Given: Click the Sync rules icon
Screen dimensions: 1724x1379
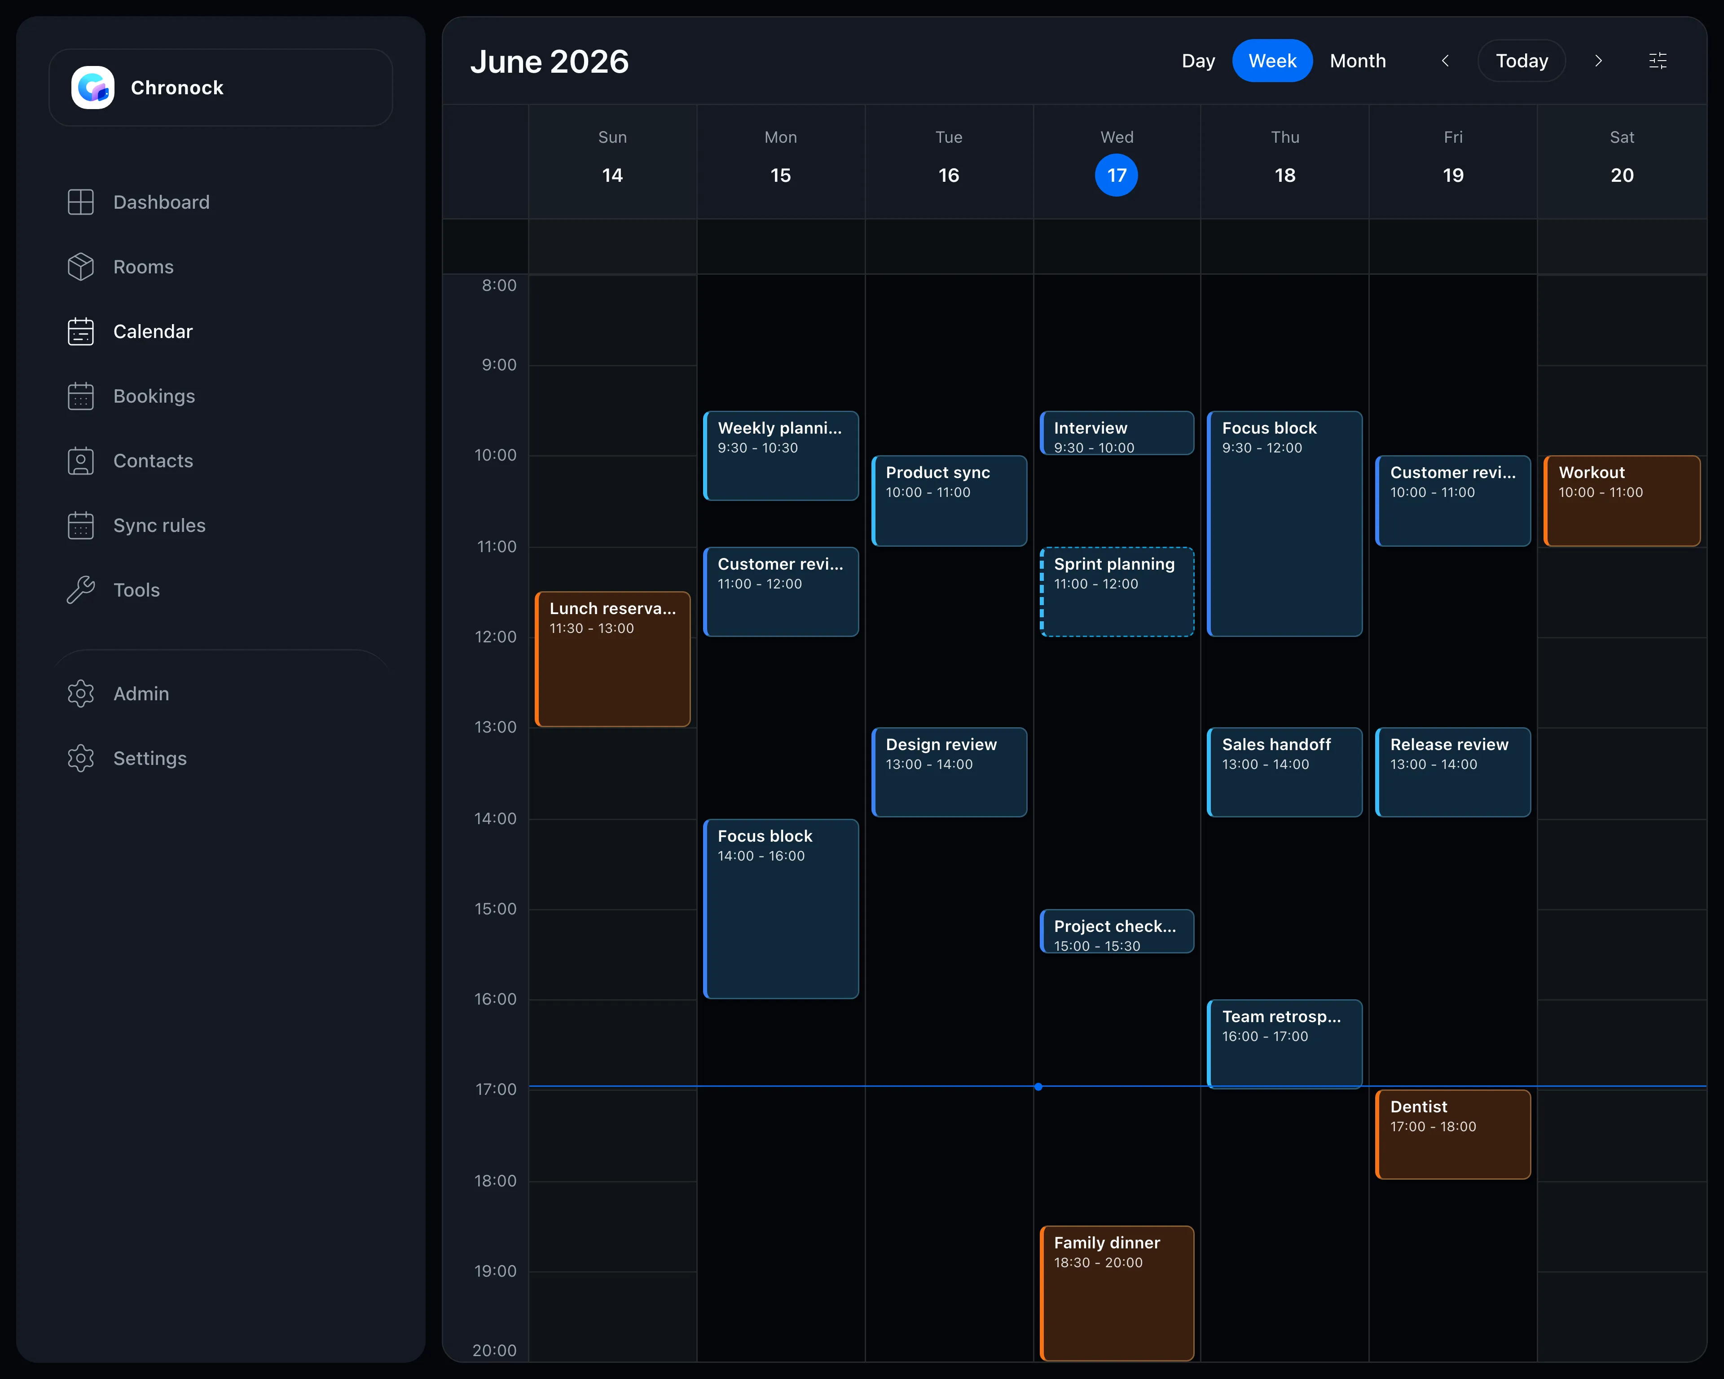Looking at the screenshot, I should [81, 526].
